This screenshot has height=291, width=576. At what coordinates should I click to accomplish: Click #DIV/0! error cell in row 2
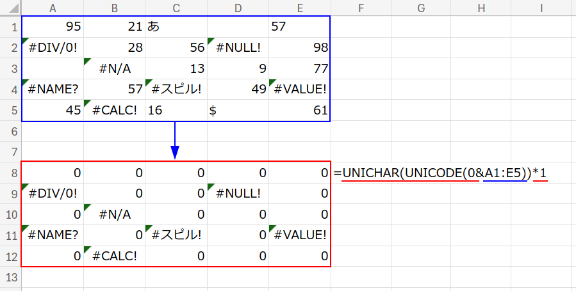coord(53,48)
